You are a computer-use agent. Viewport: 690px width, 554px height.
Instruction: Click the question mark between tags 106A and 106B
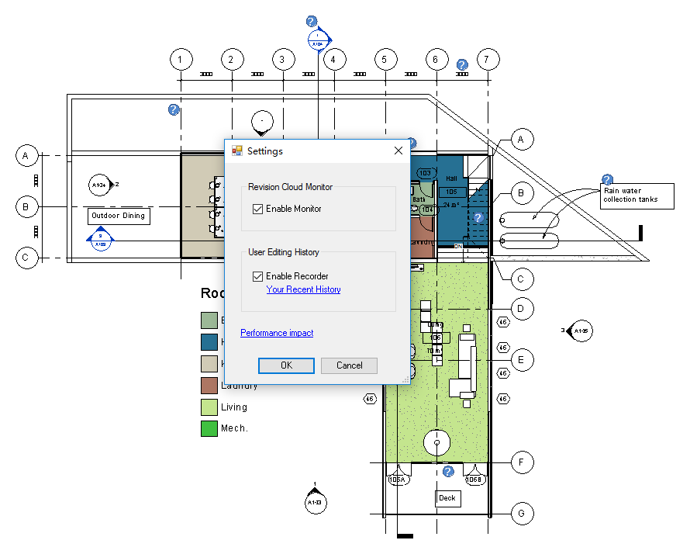tap(448, 470)
